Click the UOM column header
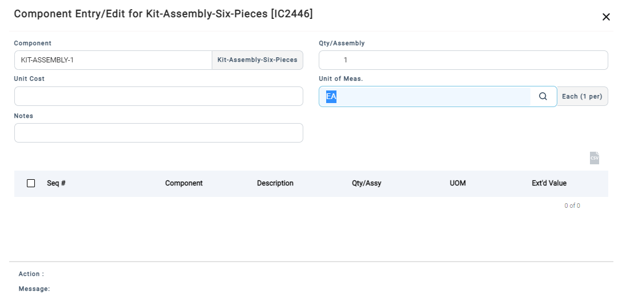The width and height of the screenshot is (622, 300). pyautogui.click(x=457, y=183)
